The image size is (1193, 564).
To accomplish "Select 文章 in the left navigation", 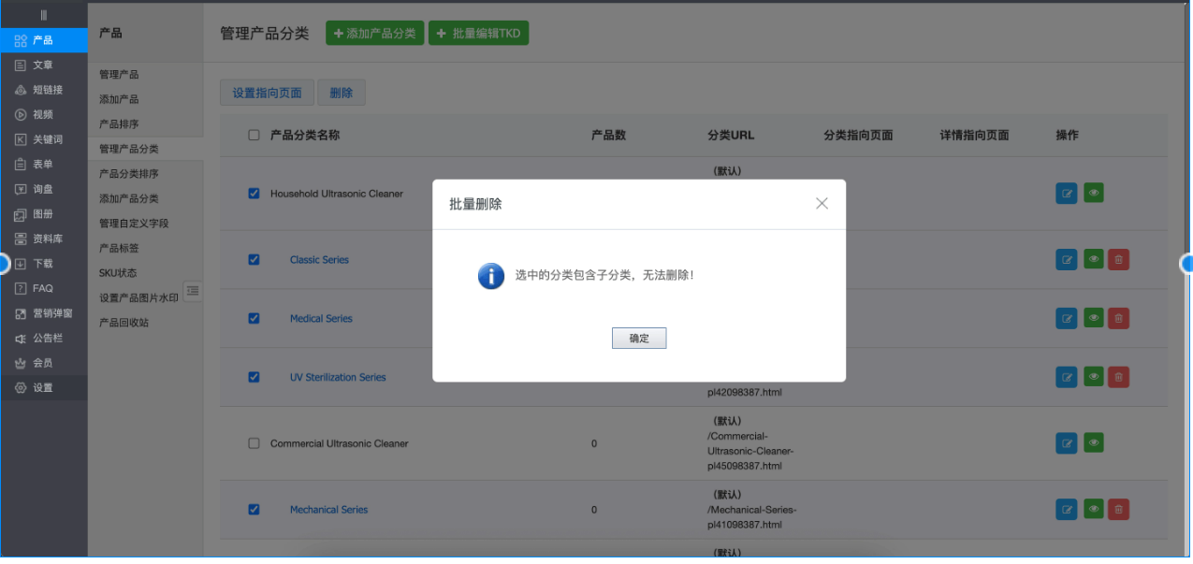I will pyautogui.click(x=43, y=65).
